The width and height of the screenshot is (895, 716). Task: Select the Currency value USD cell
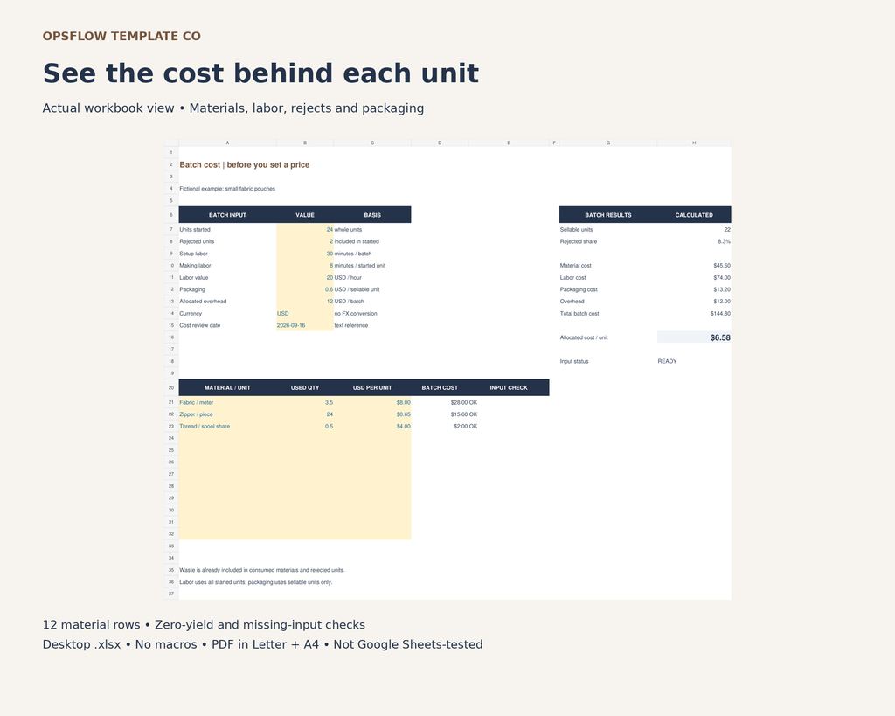coord(305,314)
